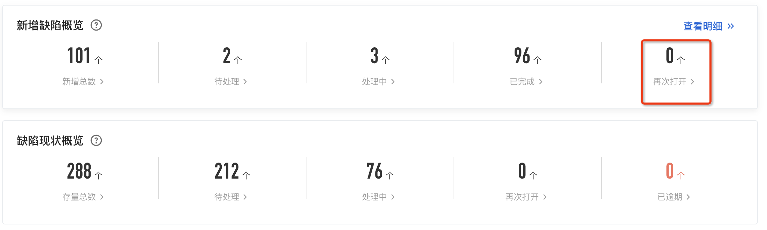Click help icon beside 缺陷现状概览 title
This screenshot has width=767, height=230.
[x=96, y=141]
